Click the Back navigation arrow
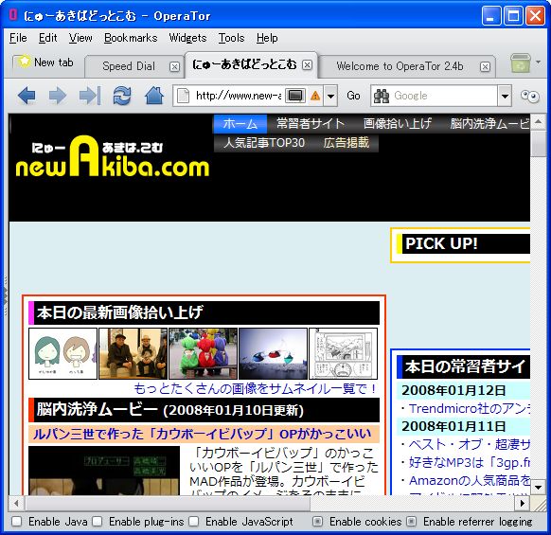Image resolution: width=551 pixels, height=535 pixels. tap(27, 96)
